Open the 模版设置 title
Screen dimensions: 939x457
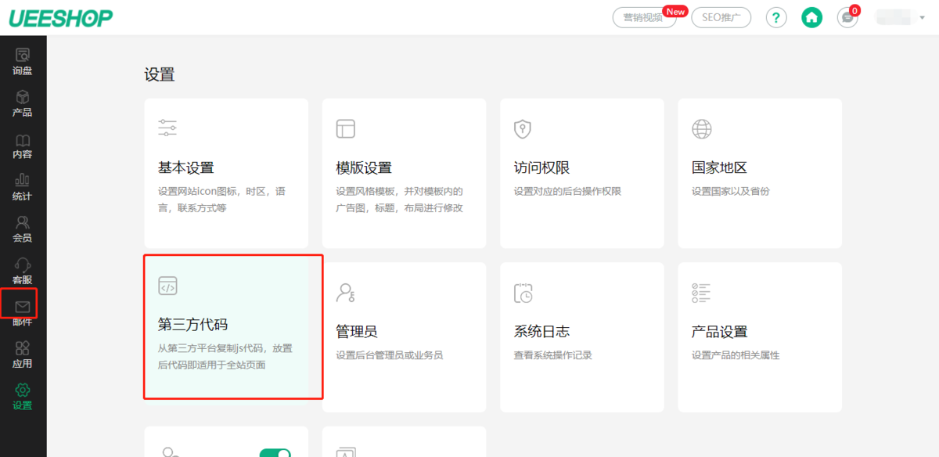(x=364, y=167)
